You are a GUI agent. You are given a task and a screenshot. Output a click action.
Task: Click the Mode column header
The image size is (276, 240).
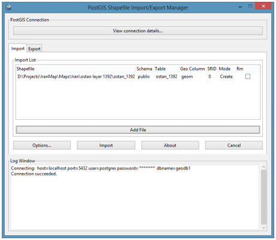click(x=227, y=69)
